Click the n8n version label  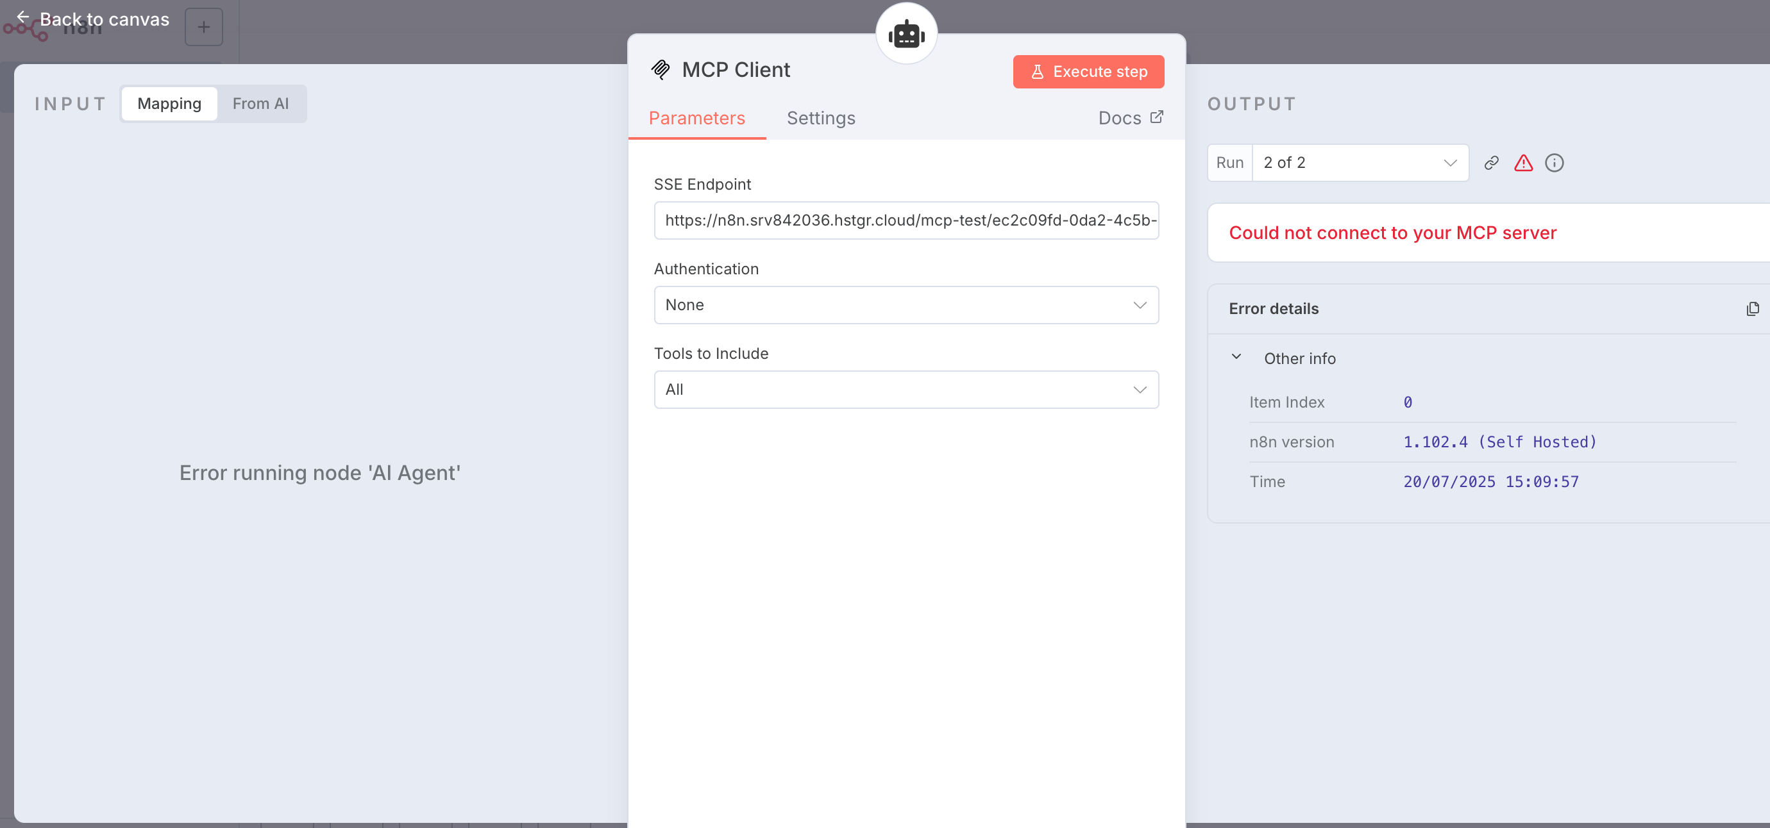[1292, 442]
